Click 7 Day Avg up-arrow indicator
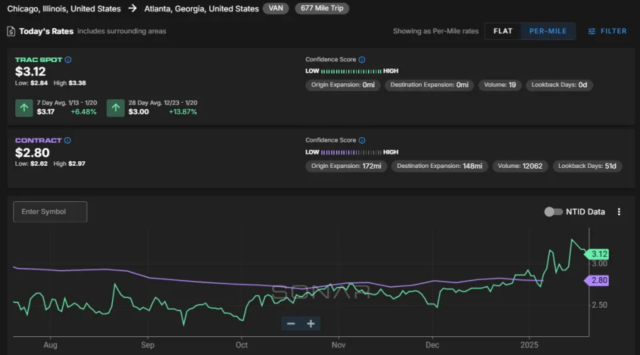Viewport: 640px width, 355px height. pyautogui.click(x=24, y=108)
